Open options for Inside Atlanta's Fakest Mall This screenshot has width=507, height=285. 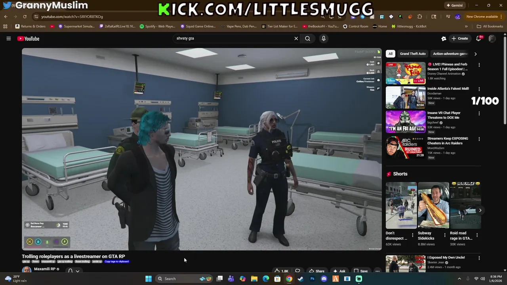tap(479, 89)
